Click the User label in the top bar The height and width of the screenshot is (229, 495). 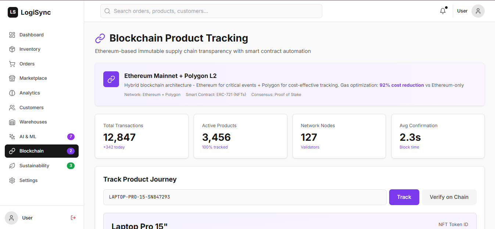[x=462, y=11]
